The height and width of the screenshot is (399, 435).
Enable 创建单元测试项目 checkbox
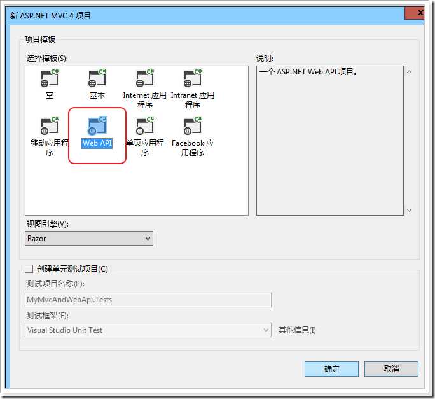click(x=29, y=269)
